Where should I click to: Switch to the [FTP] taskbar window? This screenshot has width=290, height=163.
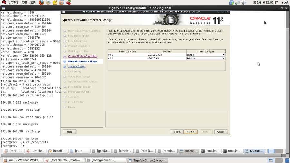(79, 151)
